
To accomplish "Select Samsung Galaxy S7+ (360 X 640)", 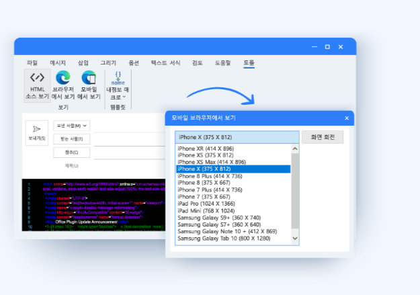I will click(x=219, y=224).
